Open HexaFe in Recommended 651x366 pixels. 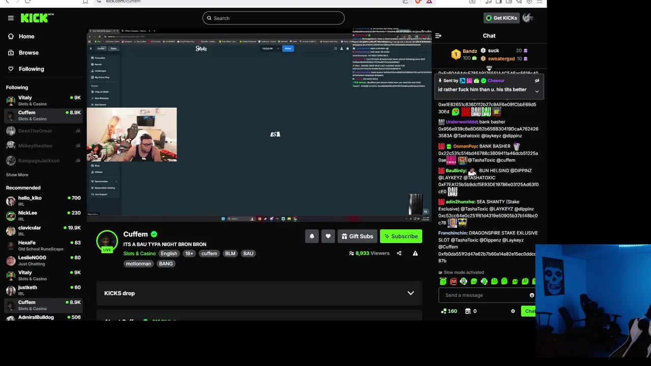click(43, 246)
